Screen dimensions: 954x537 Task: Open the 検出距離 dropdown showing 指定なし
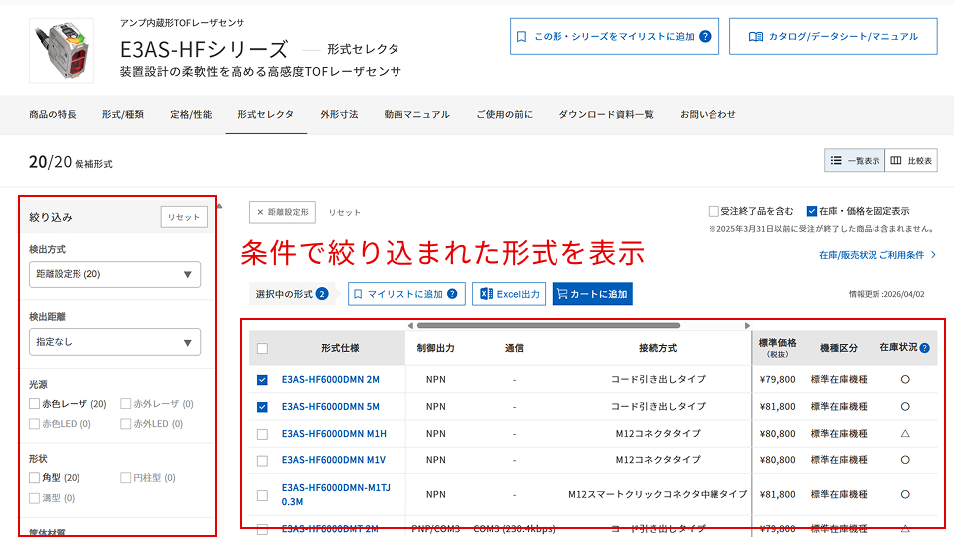click(114, 342)
